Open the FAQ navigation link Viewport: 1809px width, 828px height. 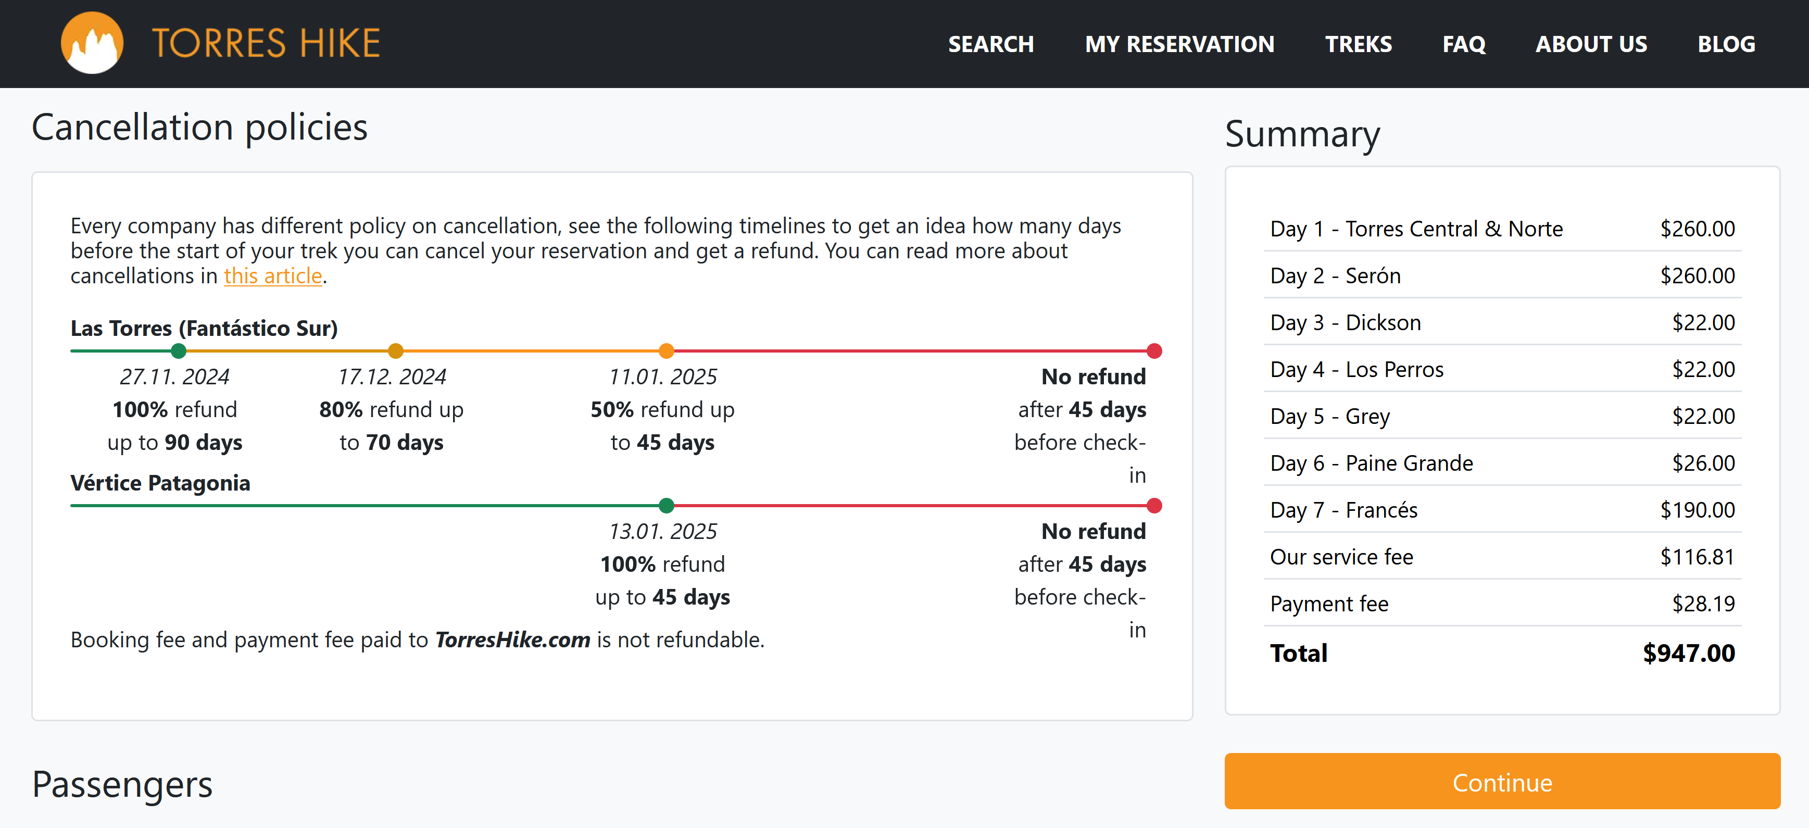[1463, 44]
